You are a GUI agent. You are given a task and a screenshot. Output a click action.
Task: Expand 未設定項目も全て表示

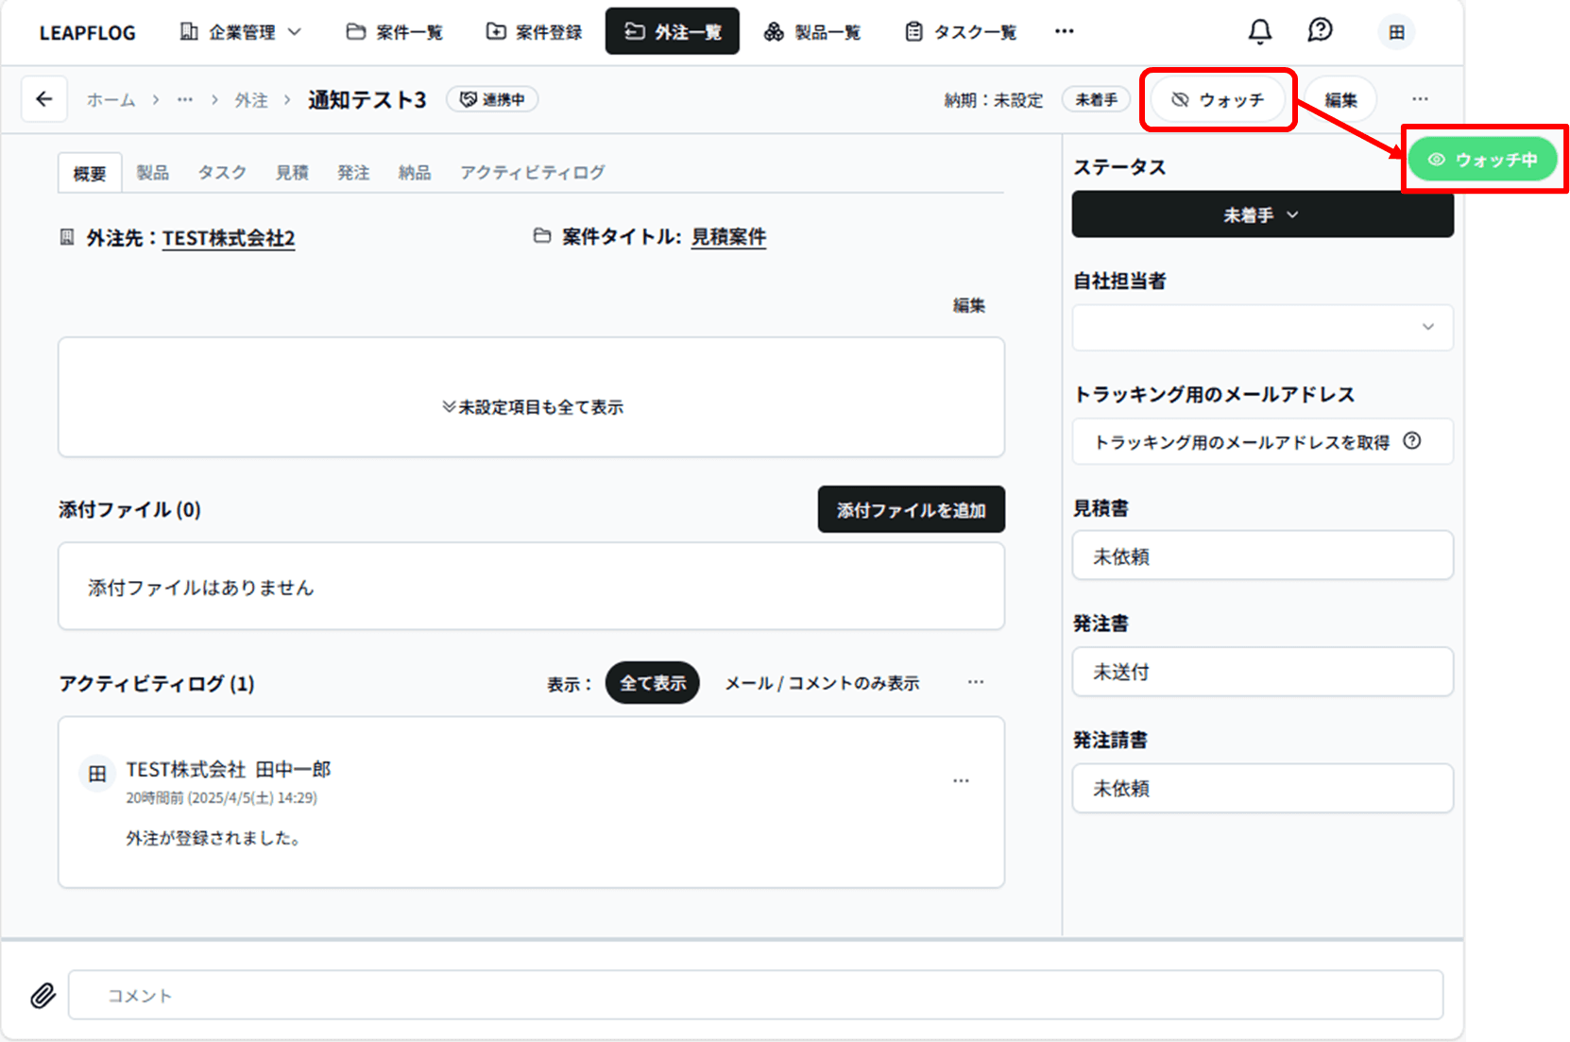coord(533,407)
